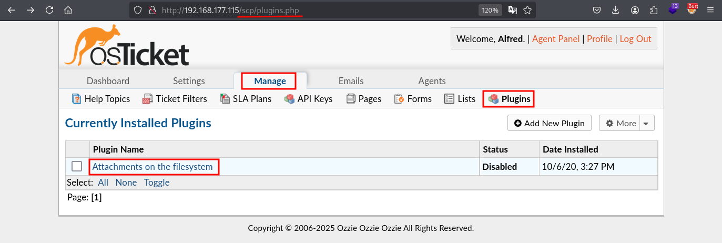Image resolution: width=722 pixels, height=243 pixels.
Task: Go forward with the browser forward arrow
Action: [x=30, y=10]
